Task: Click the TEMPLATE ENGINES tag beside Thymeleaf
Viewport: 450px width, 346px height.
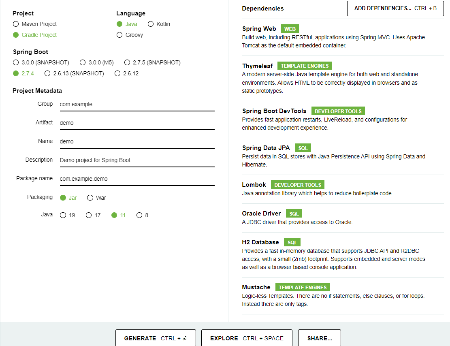Action: coord(305,66)
